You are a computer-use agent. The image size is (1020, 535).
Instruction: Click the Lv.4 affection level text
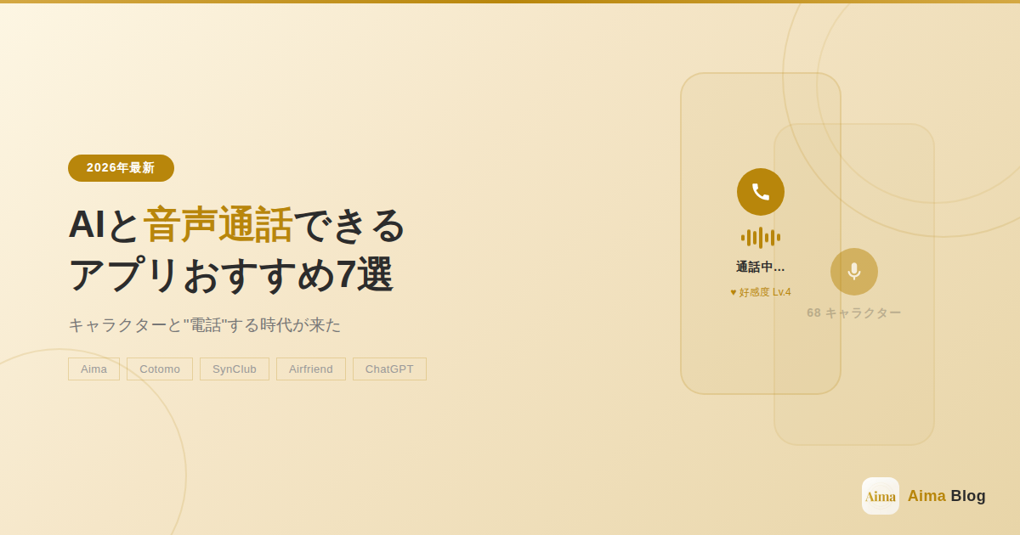click(x=781, y=292)
